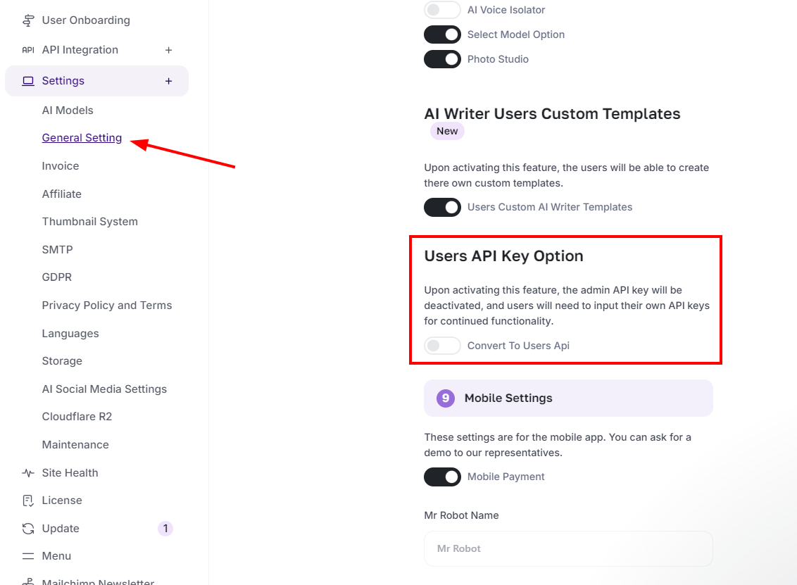Image resolution: width=797 pixels, height=585 pixels.
Task: Click the Update notification badge showing 1
Action: (165, 529)
